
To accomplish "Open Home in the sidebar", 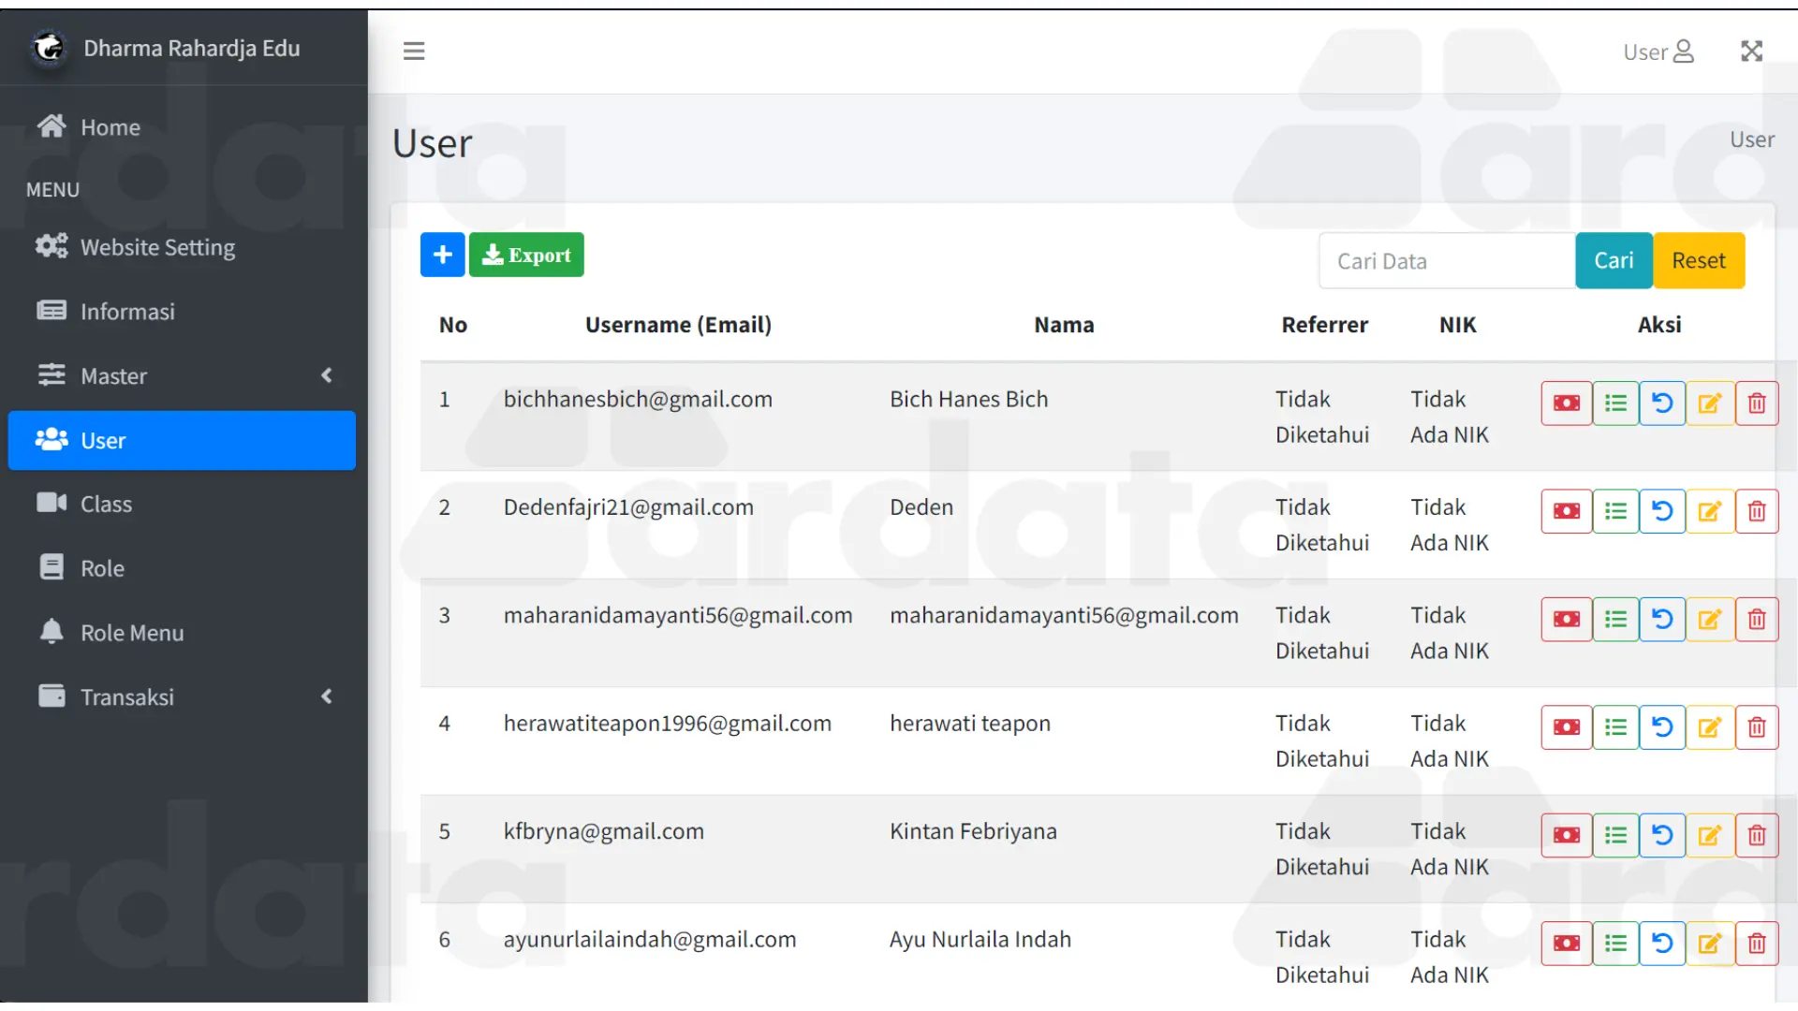I will pos(182,126).
